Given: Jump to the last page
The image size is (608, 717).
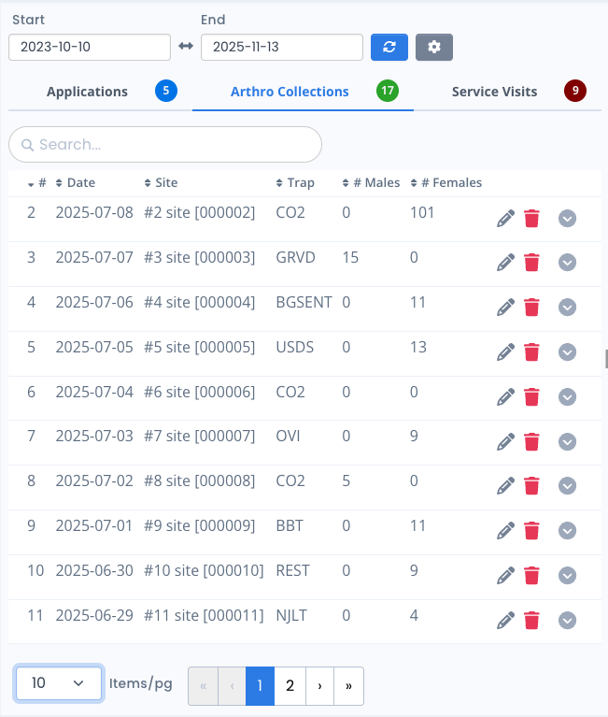Looking at the screenshot, I should point(348,686).
